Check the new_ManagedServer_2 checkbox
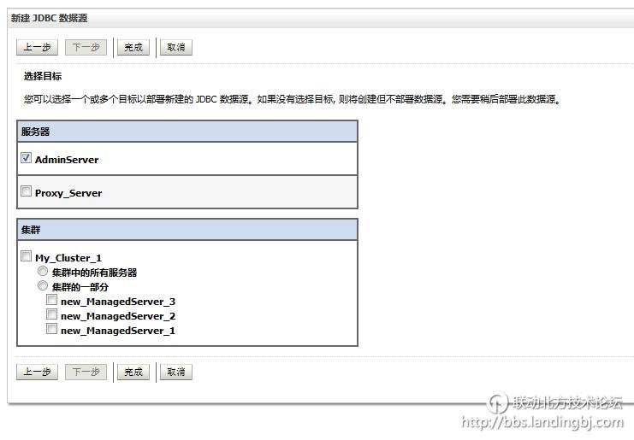Screen dimensions: 634x440 coord(51,314)
